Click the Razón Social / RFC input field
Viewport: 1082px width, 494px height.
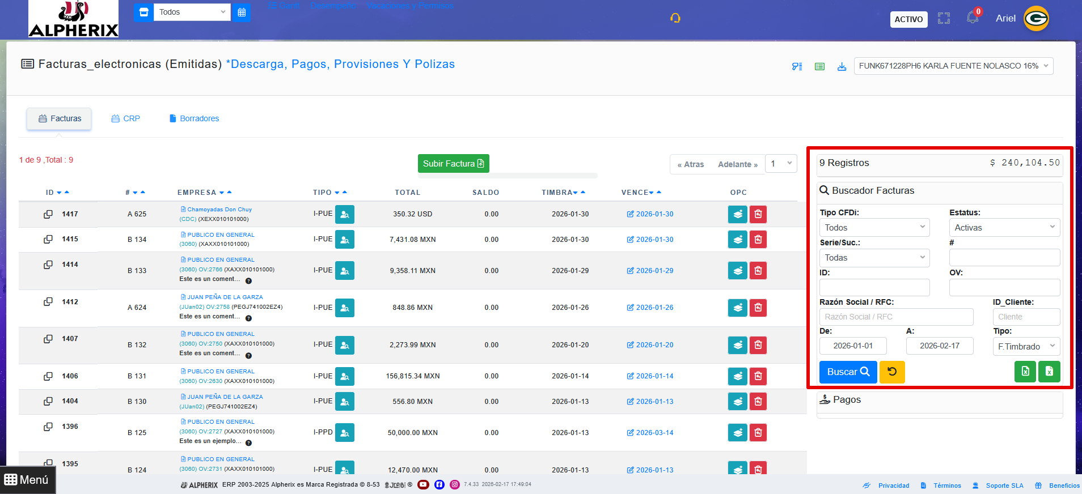(896, 317)
